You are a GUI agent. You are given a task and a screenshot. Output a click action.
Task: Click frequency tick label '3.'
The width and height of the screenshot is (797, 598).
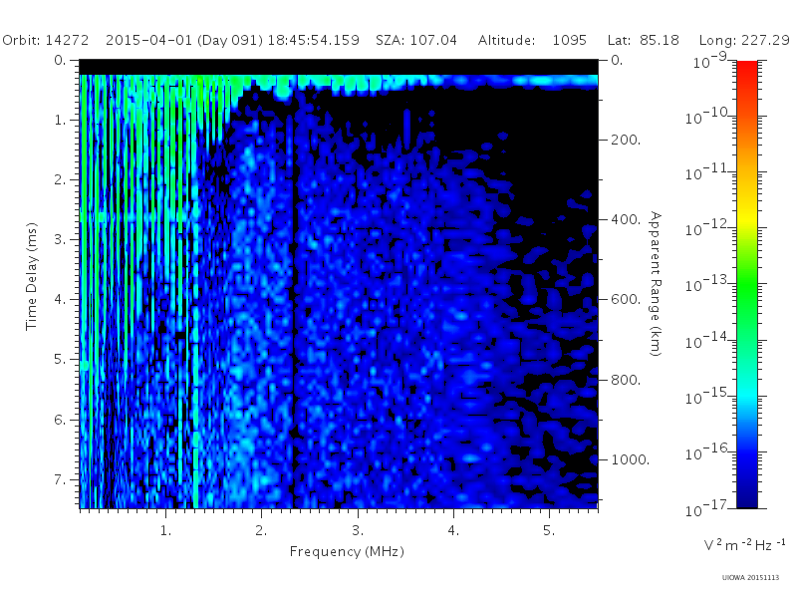[358, 530]
